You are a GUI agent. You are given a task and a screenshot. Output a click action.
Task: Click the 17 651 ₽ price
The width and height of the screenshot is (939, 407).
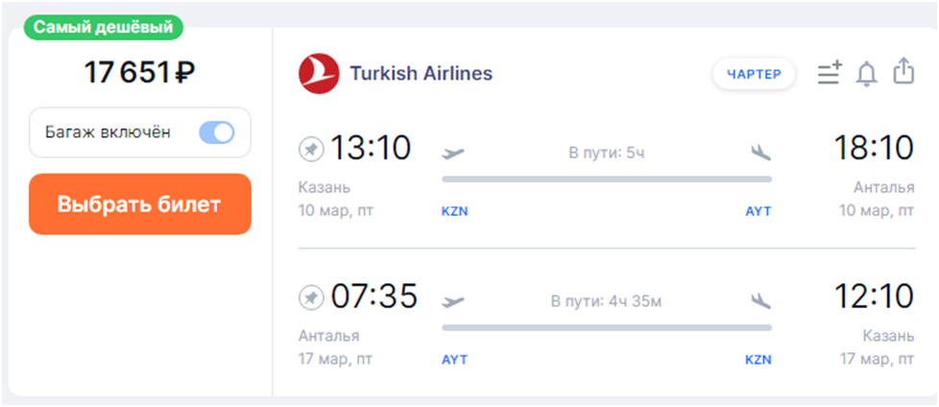coord(140,73)
